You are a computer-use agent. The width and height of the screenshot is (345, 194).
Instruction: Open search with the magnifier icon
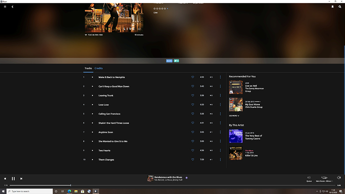coord(339,7)
